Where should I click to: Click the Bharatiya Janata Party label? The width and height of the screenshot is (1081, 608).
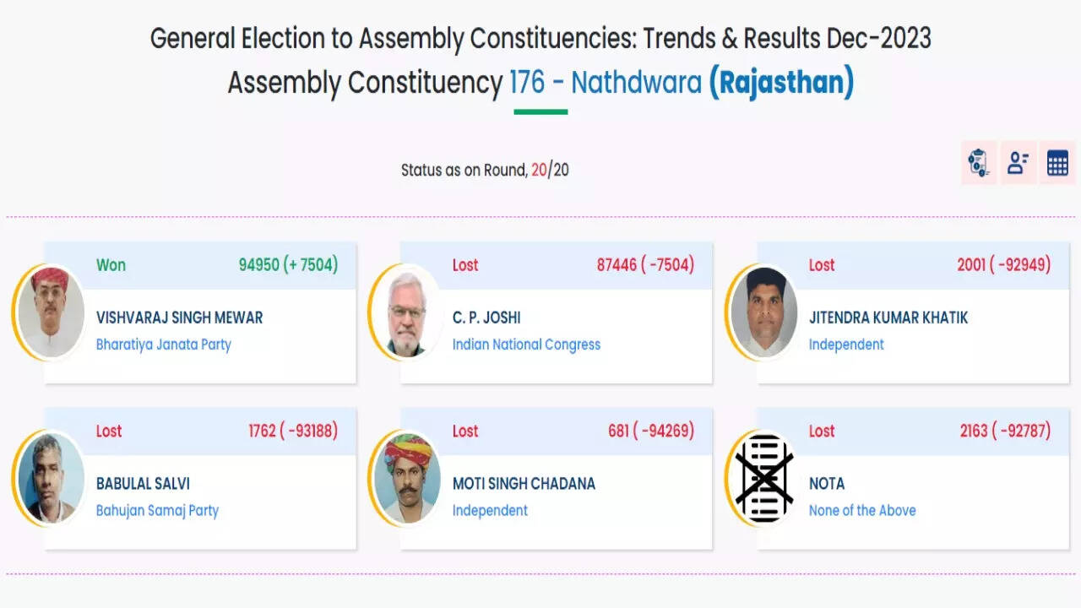point(163,345)
